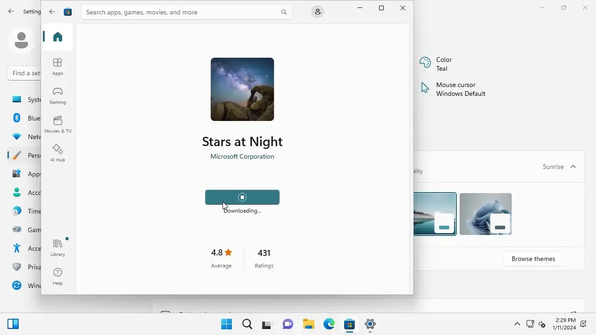Open Bluetooth category in Settings
Viewport: 596px width, 335px height.
pos(24,118)
